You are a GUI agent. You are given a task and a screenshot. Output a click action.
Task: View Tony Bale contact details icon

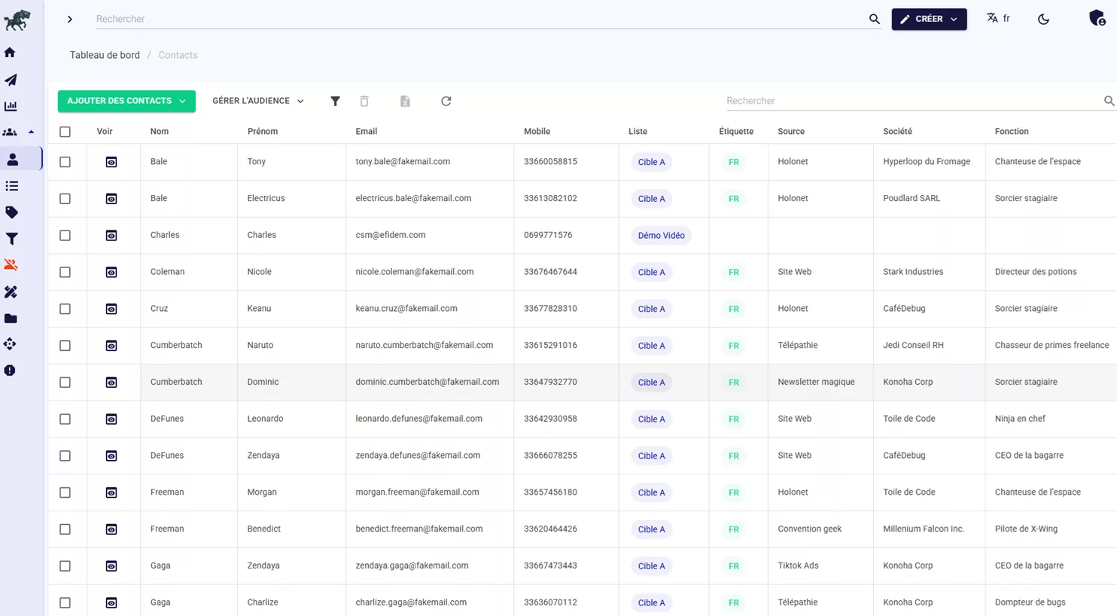click(x=111, y=162)
